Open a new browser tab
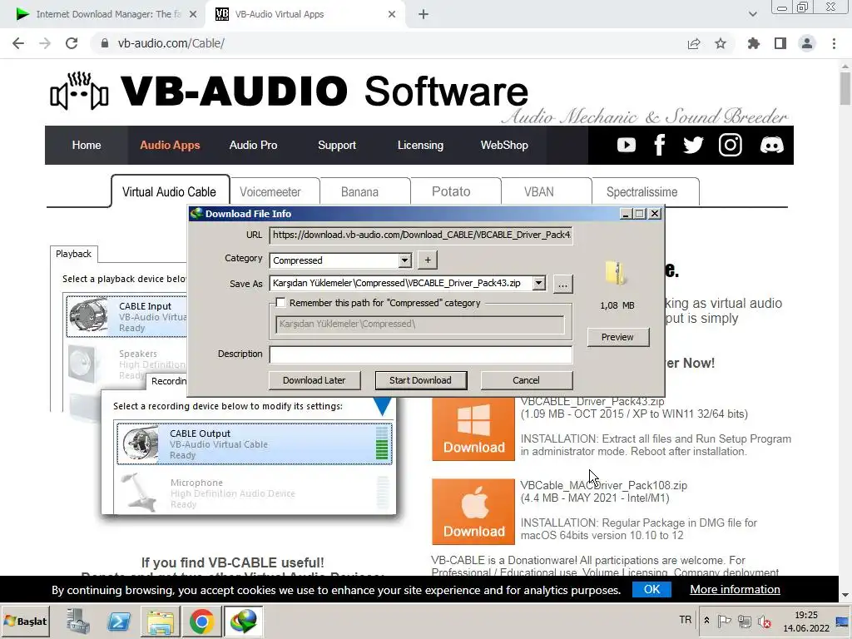Screen dimensions: 852x639 coord(424,14)
